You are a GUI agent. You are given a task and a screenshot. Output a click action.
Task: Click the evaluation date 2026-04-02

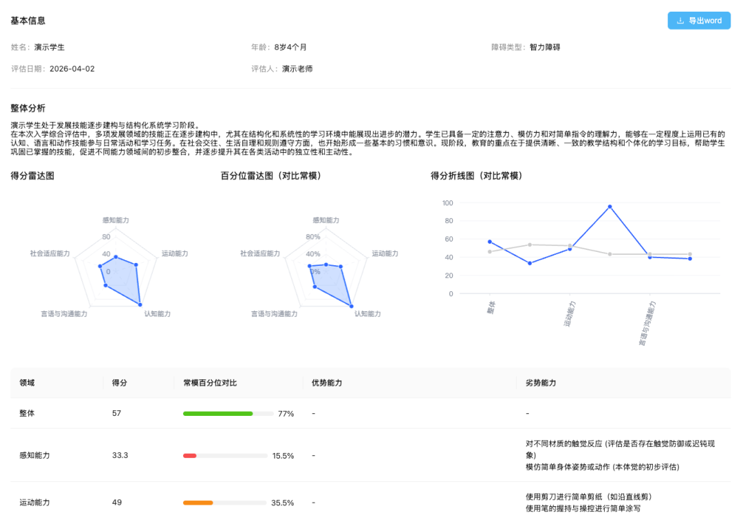tap(72, 69)
